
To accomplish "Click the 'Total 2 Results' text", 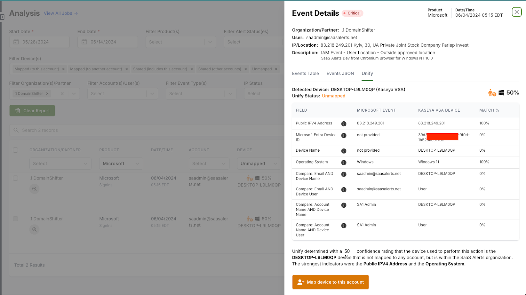I will coord(30,265).
